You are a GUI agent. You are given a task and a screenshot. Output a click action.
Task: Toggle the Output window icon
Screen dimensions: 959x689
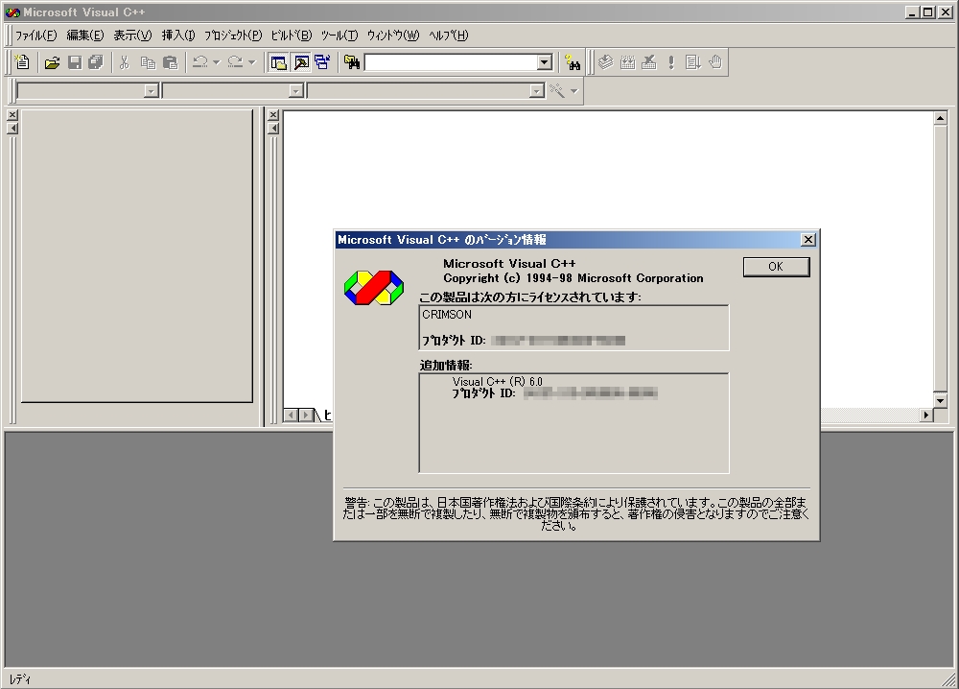pos(301,62)
